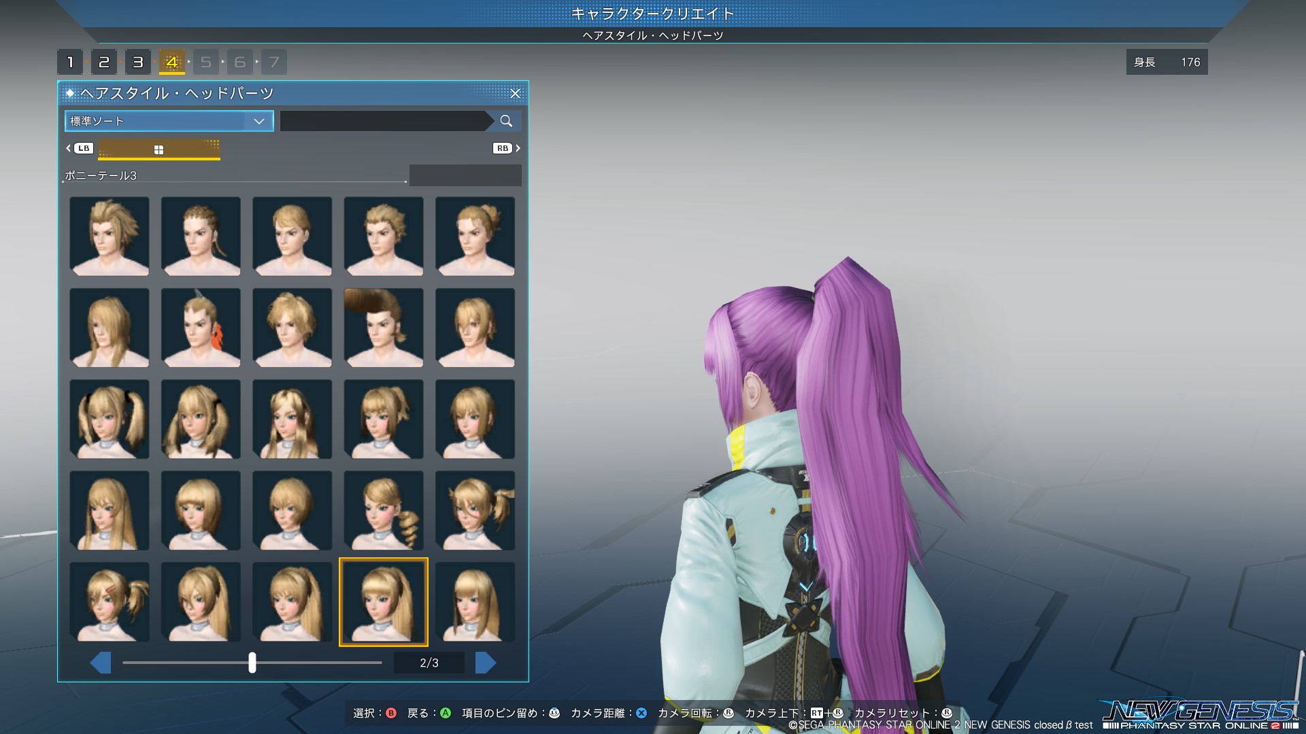Select the hairpin side-ponytail hairstyle
Viewport: 1306px width, 734px height.
[x=110, y=601]
